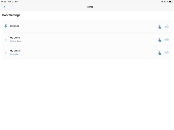Select the Entrance door name
Image resolution: width=174 pixels, height=130 pixels.
14,26
